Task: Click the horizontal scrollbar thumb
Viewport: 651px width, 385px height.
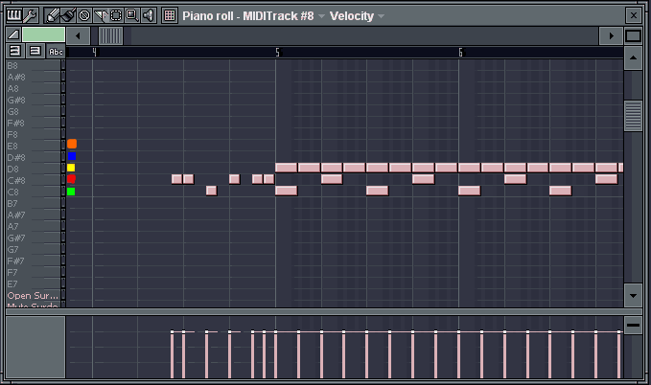Action: (x=110, y=35)
